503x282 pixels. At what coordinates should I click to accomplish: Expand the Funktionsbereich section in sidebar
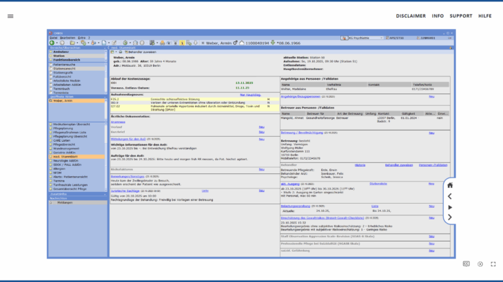tap(68, 60)
